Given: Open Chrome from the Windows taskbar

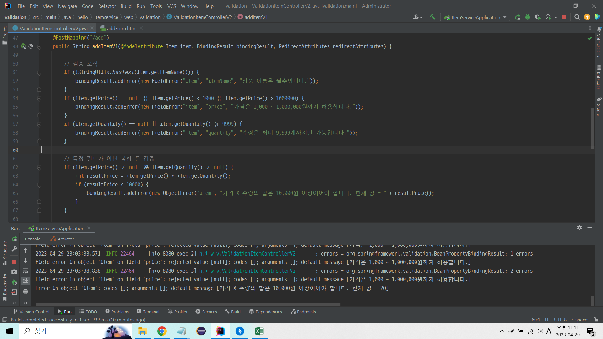Looking at the screenshot, I should pos(162,331).
